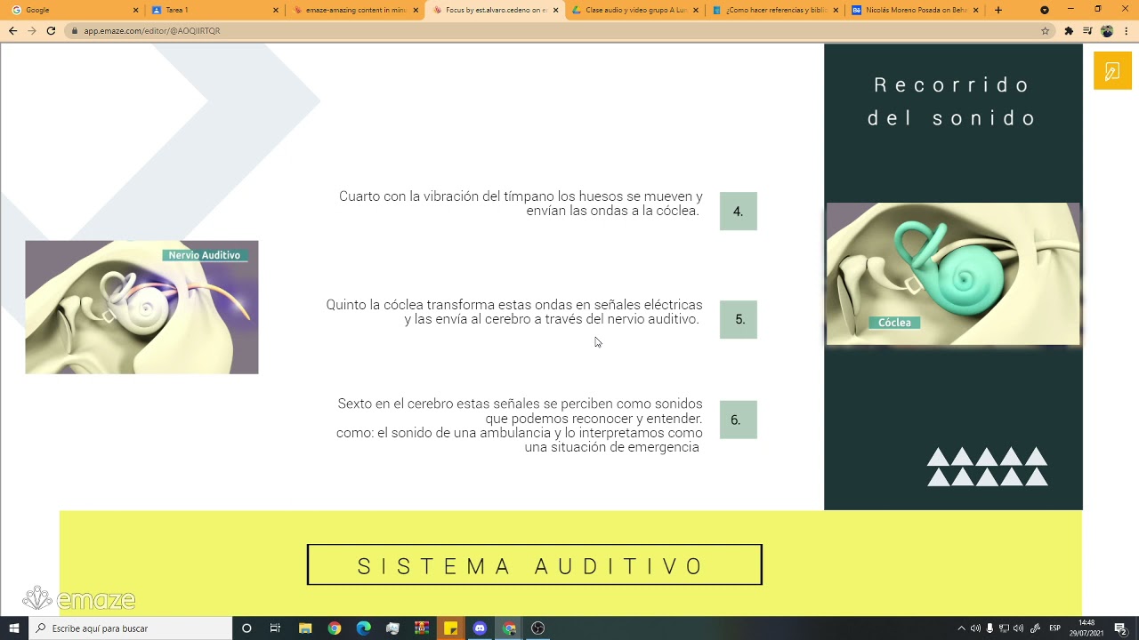Click the Cóclea ear image
1139x640 pixels.
coord(953,274)
